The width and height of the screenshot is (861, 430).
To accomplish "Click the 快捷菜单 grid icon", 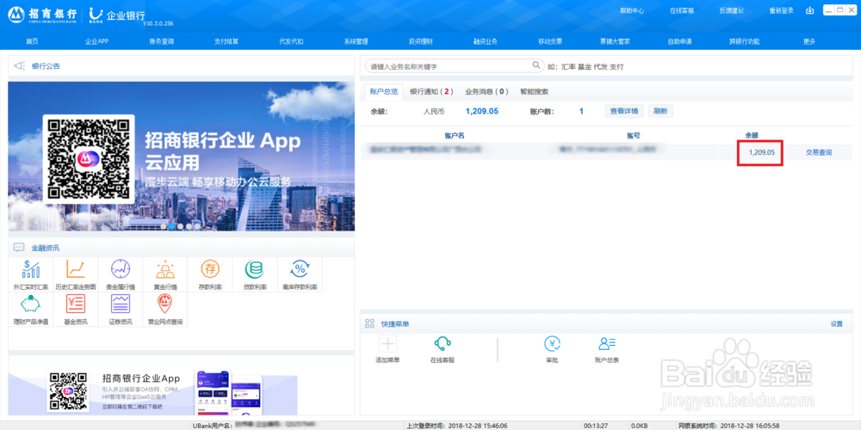I will tap(369, 323).
